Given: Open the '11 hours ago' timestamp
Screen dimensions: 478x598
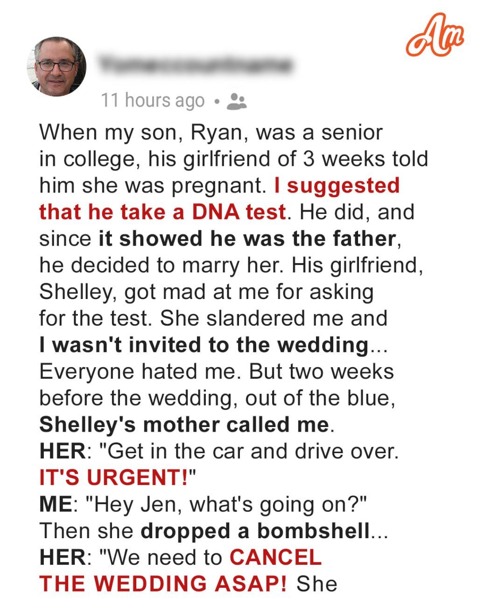Looking at the screenshot, I should (x=153, y=100).
